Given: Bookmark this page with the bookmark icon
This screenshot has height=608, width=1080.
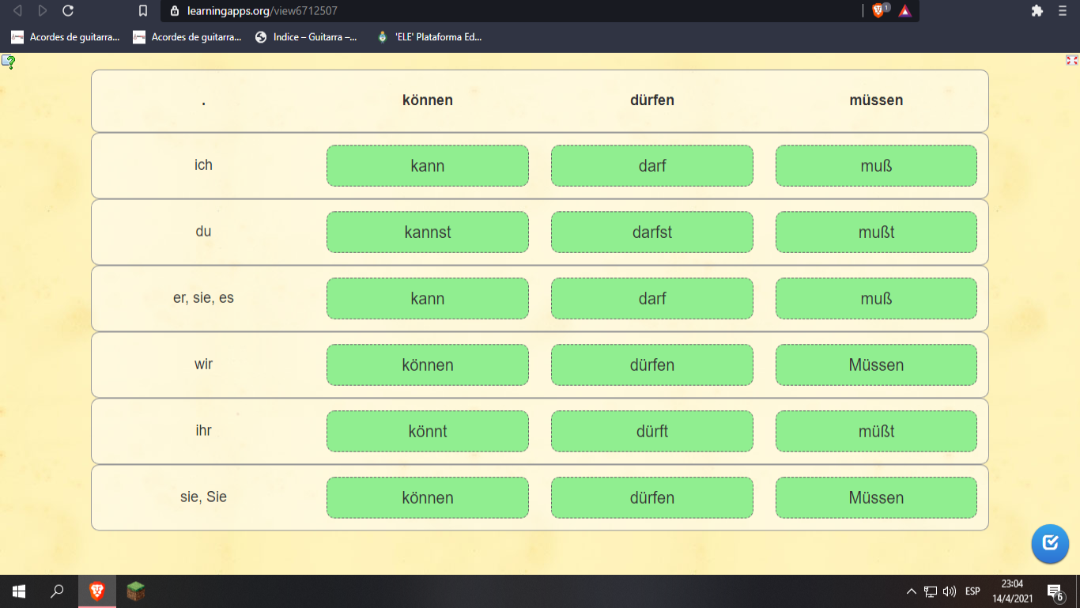Looking at the screenshot, I should coord(143,11).
